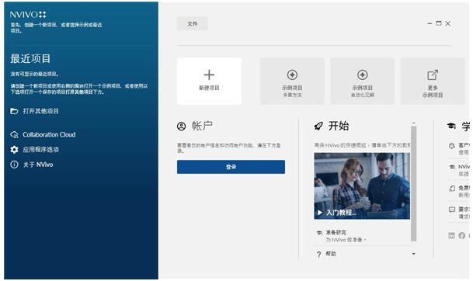
Task: Click the up arrow of 开始 scrollbar
Action: point(413,123)
